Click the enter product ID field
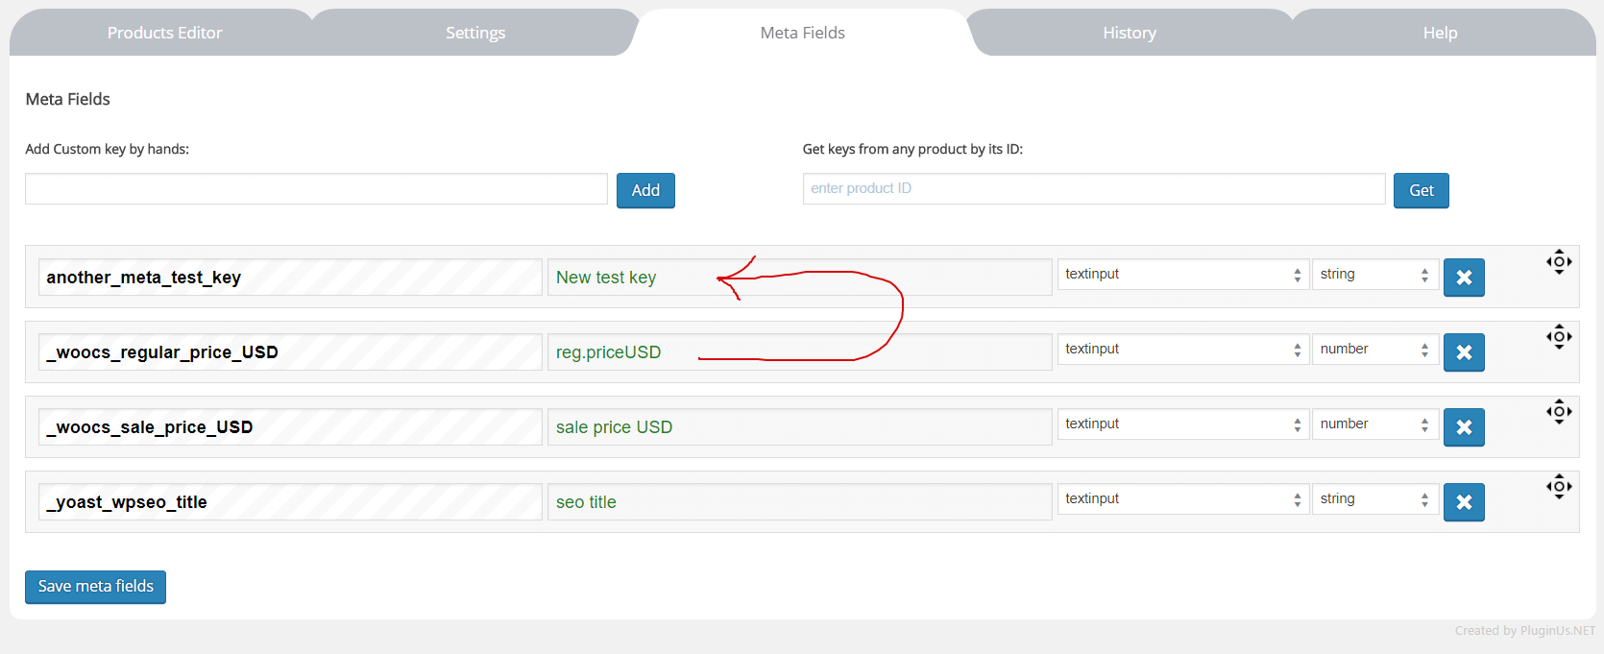 tap(1093, 189)
